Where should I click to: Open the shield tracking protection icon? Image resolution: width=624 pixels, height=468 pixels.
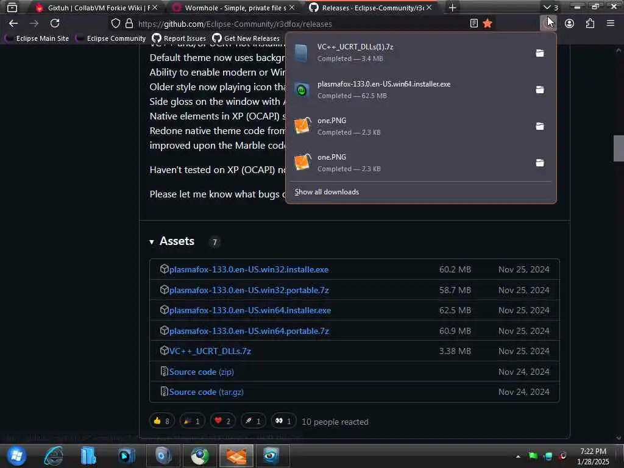pyautogui.click(x=115, y=24)
